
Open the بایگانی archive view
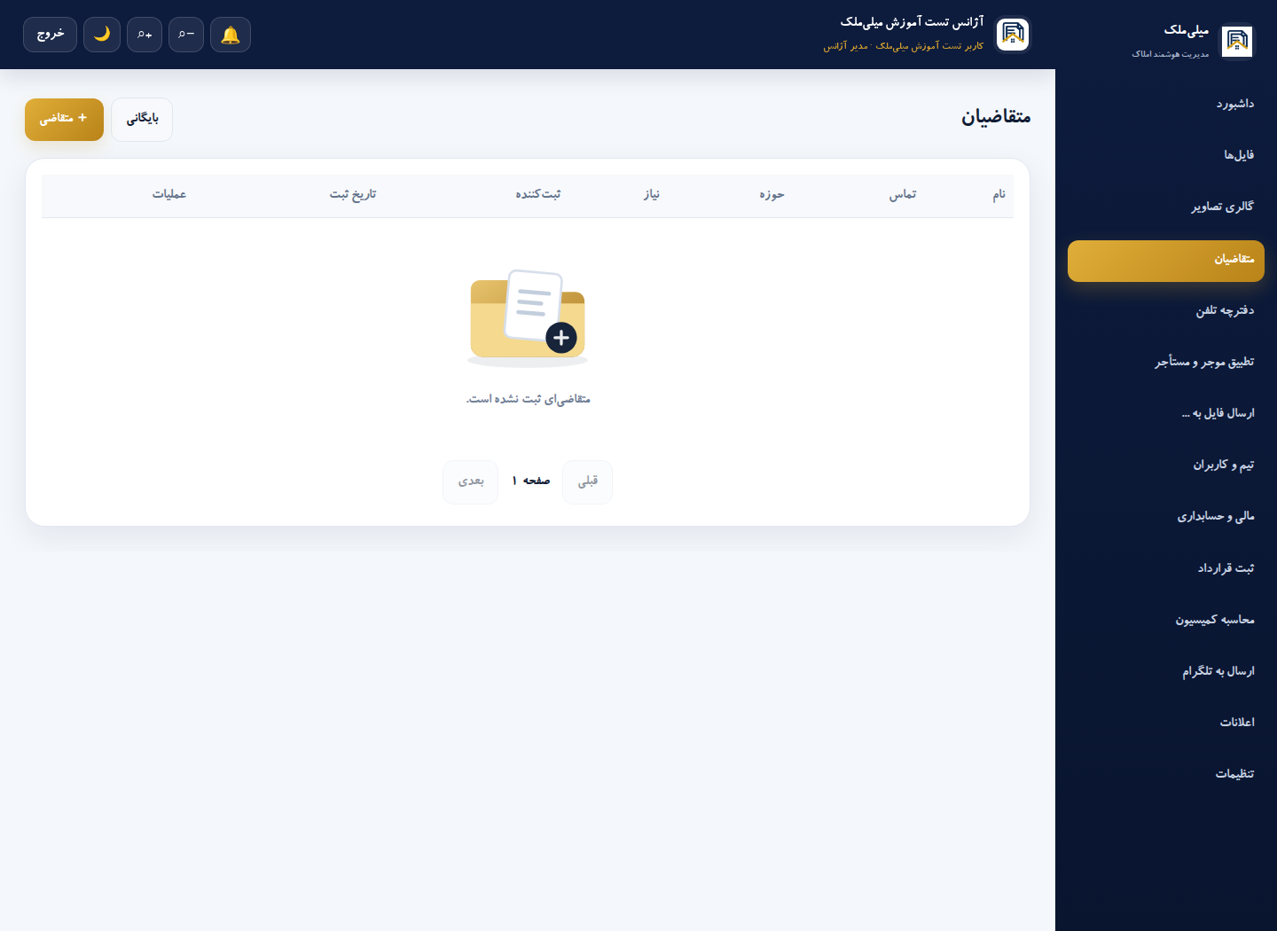click(x=142, y=119)
